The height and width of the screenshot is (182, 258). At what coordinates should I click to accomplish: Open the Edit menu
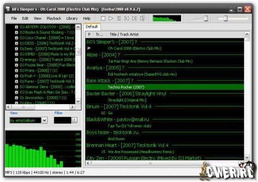(x=25, y=18)
